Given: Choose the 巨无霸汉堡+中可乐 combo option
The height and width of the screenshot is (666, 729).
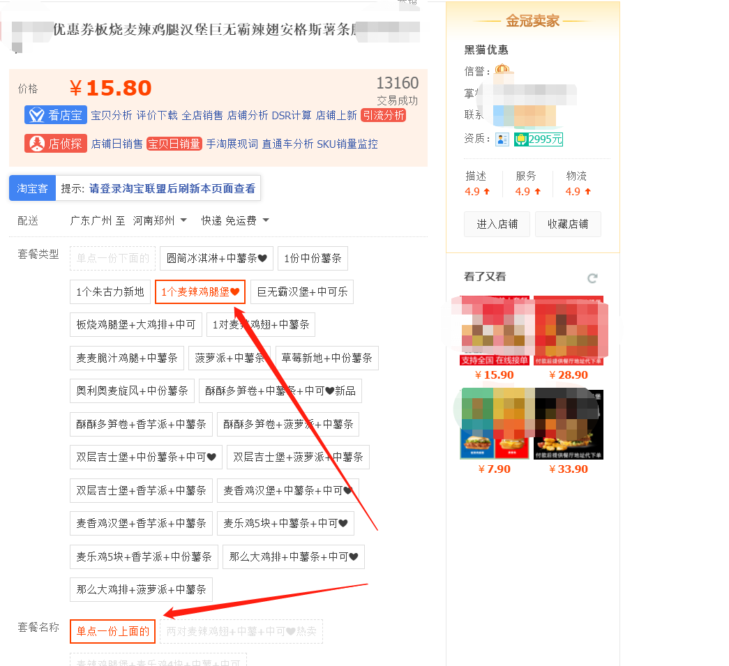Looking at the screenshot, I should click(301, 292).
